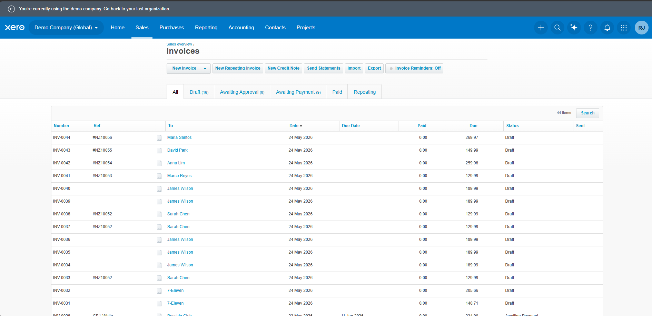The height and width of the screenshot is (316, 652).
Task: Click the Send Statements button
Action: [x=324, y=68]
